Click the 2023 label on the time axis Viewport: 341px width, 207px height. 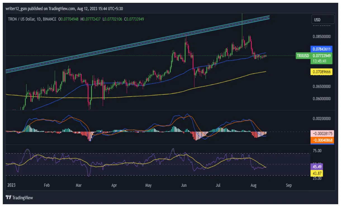coord(11,185)
